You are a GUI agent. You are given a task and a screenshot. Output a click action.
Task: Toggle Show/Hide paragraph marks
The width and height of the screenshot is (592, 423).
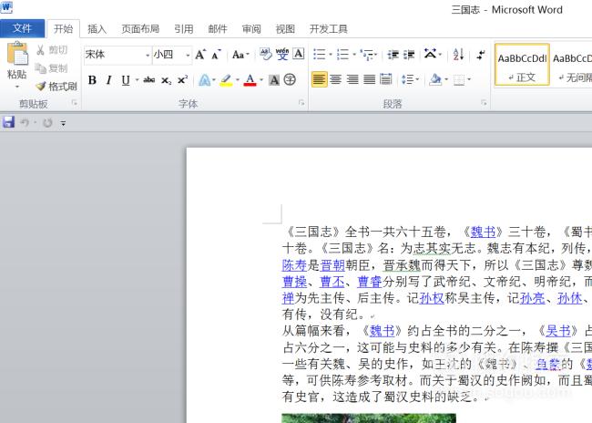tap(481, 55)
